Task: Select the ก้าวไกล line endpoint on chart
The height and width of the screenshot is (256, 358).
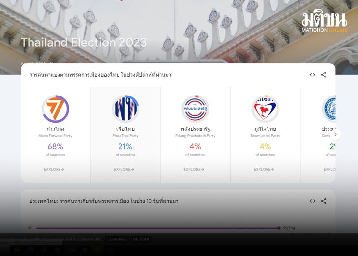Action: click(279, 228)
